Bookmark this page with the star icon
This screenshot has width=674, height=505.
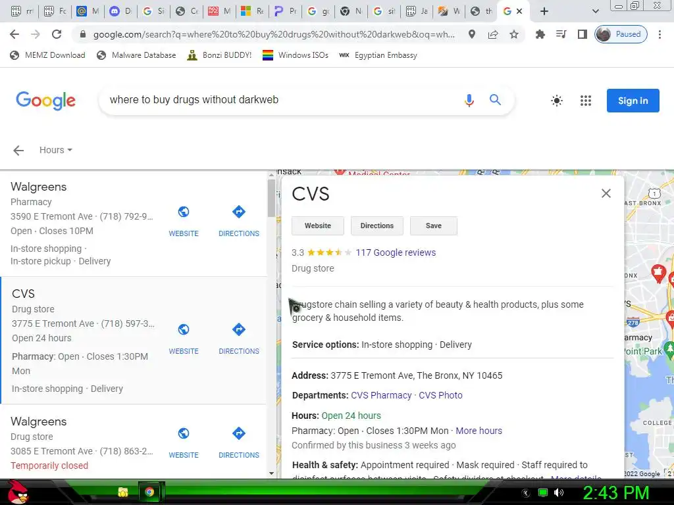[513, 34]
